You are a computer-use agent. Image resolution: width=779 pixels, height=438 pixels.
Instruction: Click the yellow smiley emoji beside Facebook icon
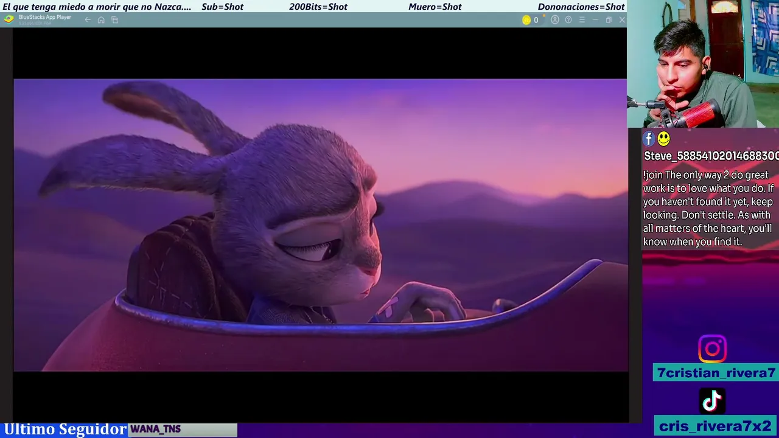(x=663, y=139)
